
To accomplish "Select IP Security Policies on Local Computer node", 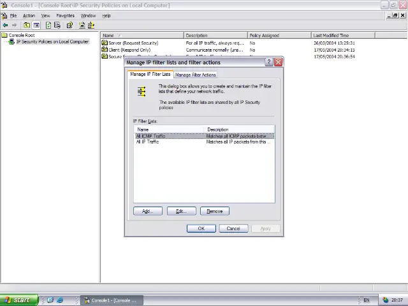I will pos(52,42).
